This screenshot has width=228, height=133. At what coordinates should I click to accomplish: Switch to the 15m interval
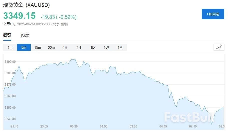37,47
